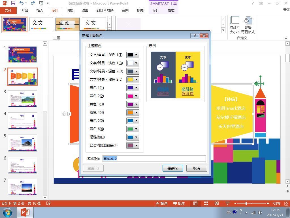Click slide panel scroll down arrow
This screenshot has width=290, height=218.
point(45,198)
